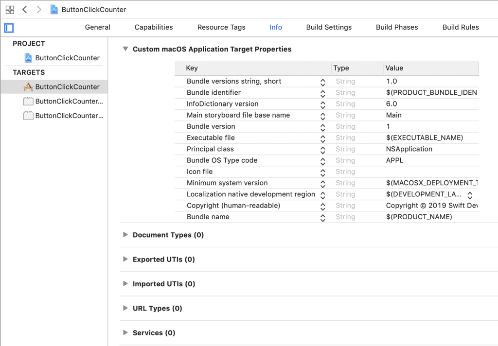Open the General tab
498x346 pixels.
tap(98, 27)
